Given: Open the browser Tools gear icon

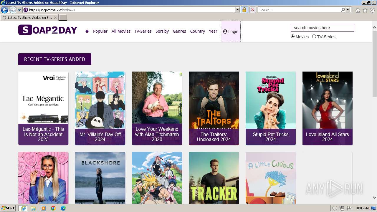Looking at the screenshot, I should click(372, 10).
